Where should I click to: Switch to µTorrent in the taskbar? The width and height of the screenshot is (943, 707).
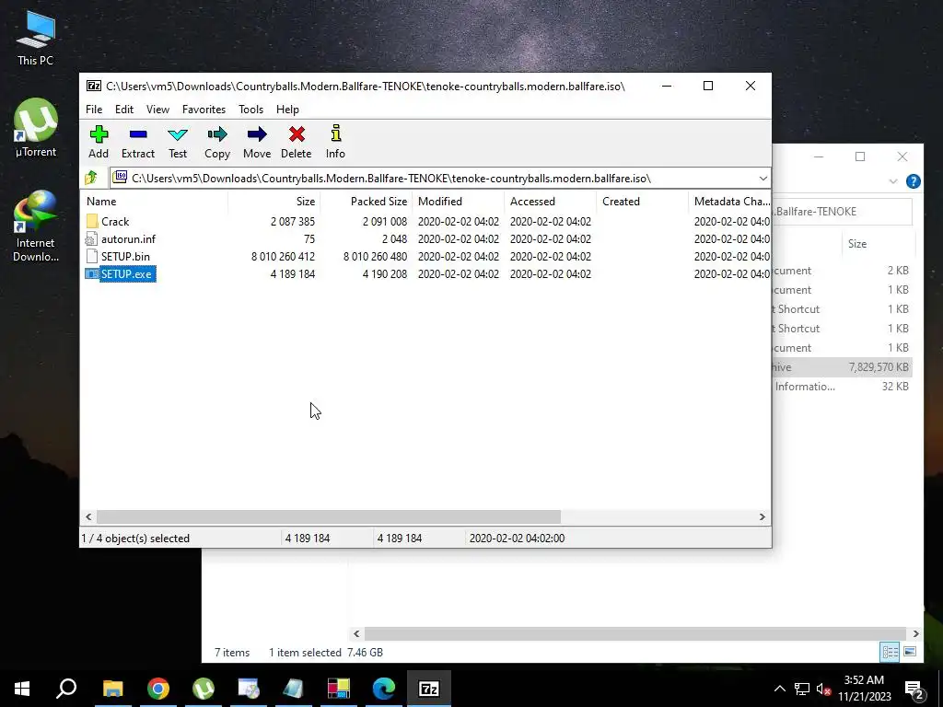[204, 689]
